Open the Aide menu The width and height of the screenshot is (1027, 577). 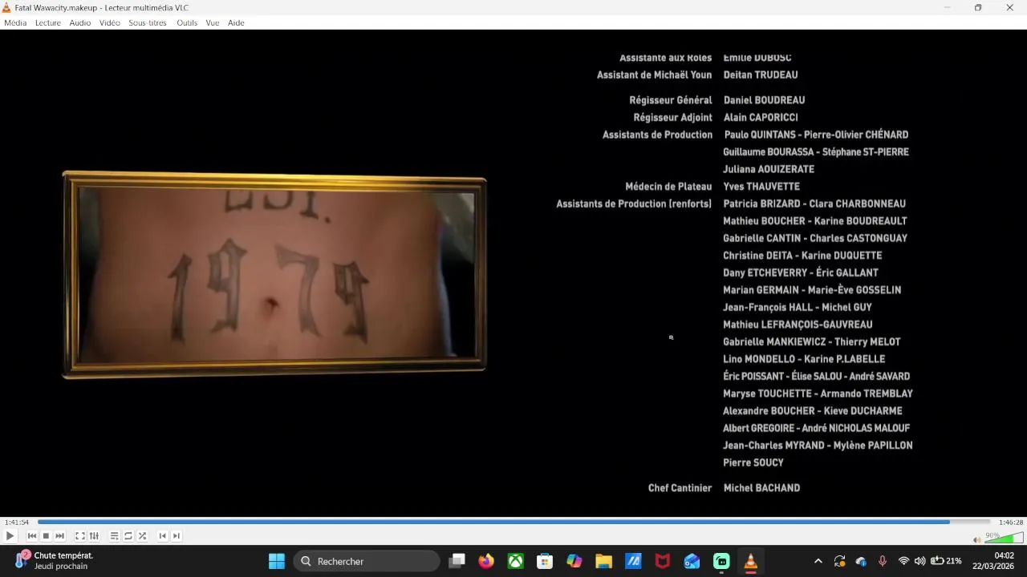click(x=236, y=22)
